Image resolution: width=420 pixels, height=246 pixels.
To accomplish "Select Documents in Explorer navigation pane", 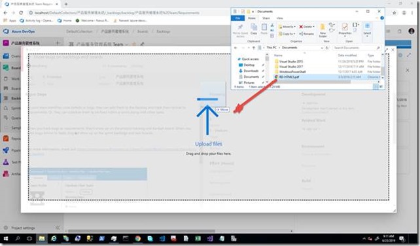I will pos(251,77).
